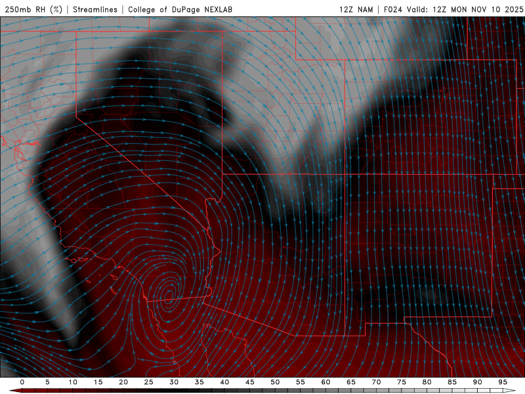Click the color bar label "75"
This screenshot has width=525, height=394.
tap(402, 382)
